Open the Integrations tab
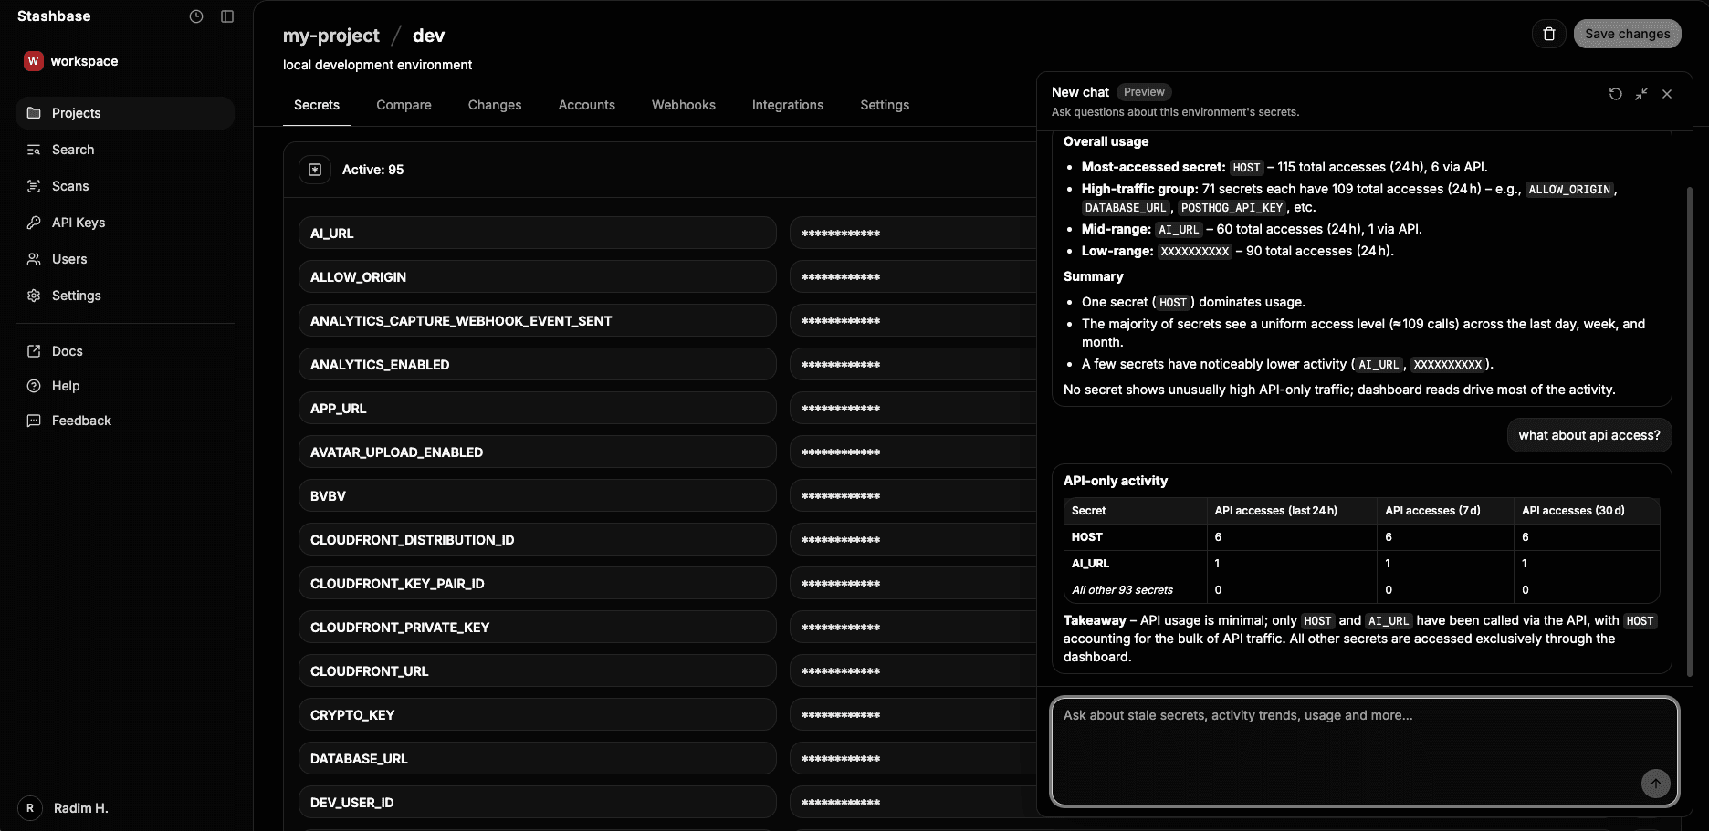The image size is (1709, 831). (x=788, y=105)
